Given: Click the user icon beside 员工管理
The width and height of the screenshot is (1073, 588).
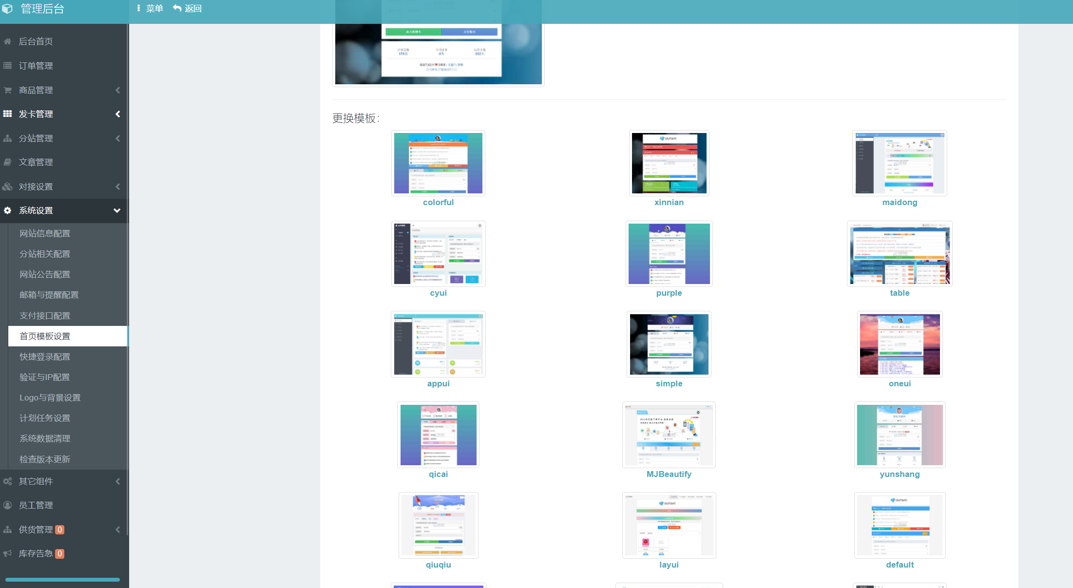Looking at the screenshot, I should (7, 505).
